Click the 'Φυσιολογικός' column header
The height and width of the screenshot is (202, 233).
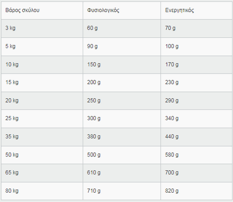(x=122, y=10)
